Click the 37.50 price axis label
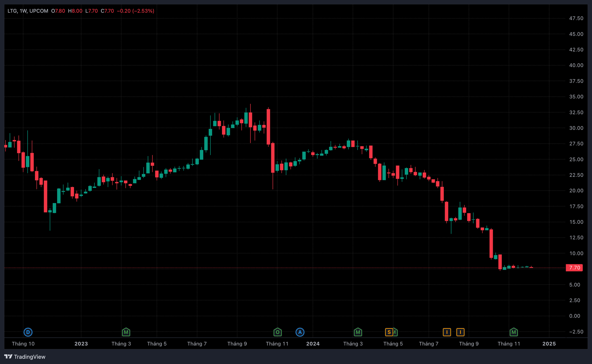Screen dimensions: 592x364 576,81
